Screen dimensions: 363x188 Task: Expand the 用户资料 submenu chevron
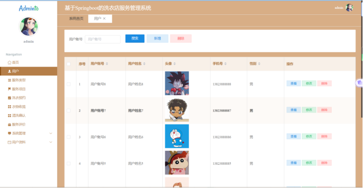(51, 142)
